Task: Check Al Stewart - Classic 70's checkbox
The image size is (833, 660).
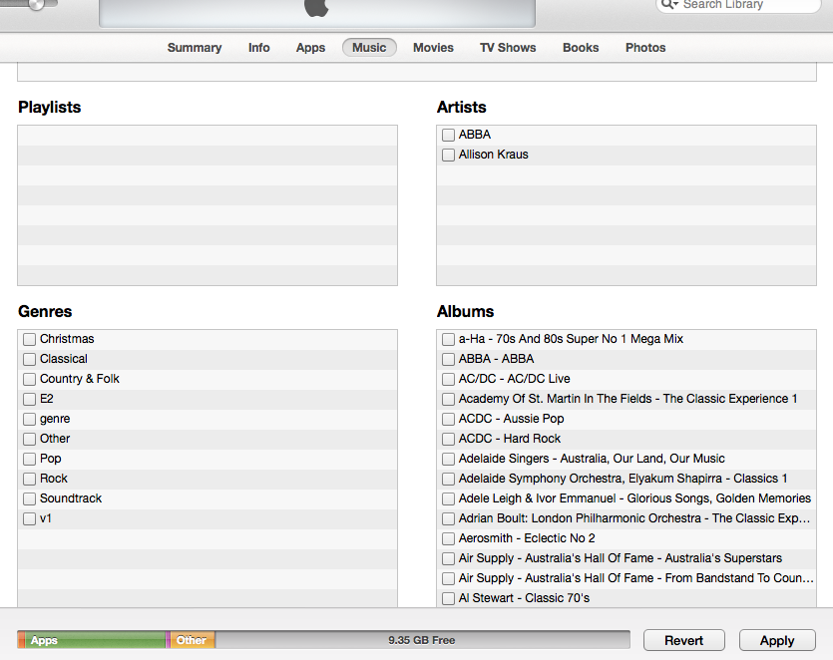Action: [448, 598]
